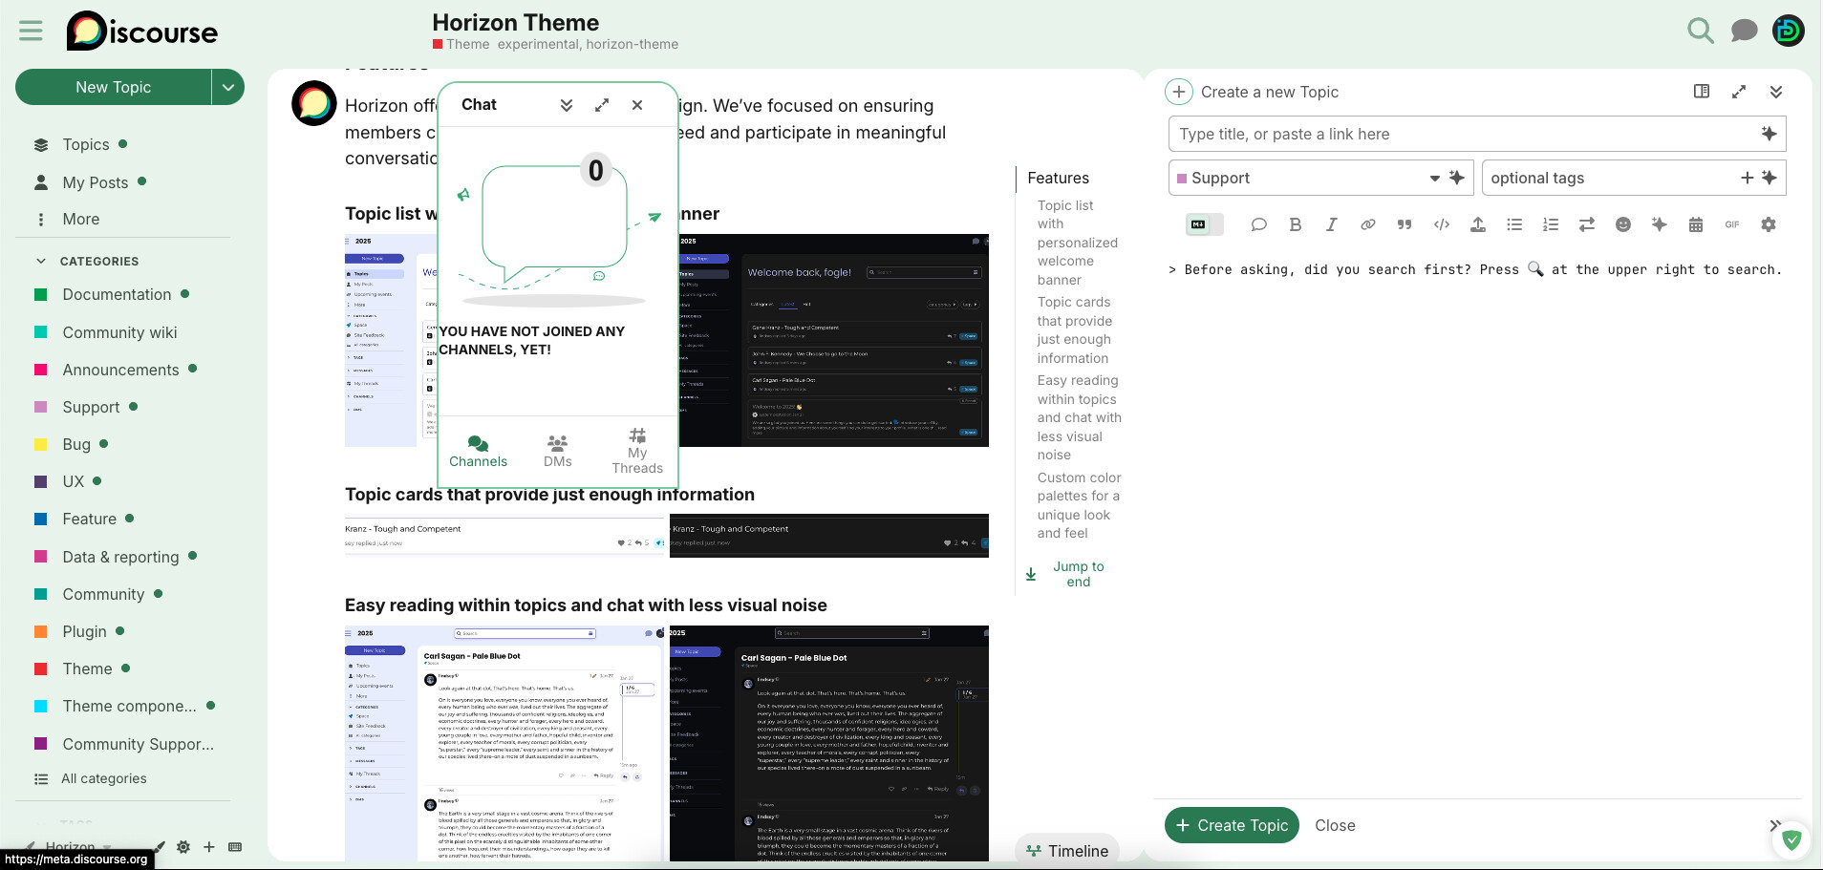
Task: Insert emoji using the smiley icon
Action: coord(1622,224)
